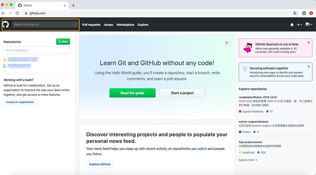316x175 pixels.
Task: Open Marketplace page
Action: (125, 24)
